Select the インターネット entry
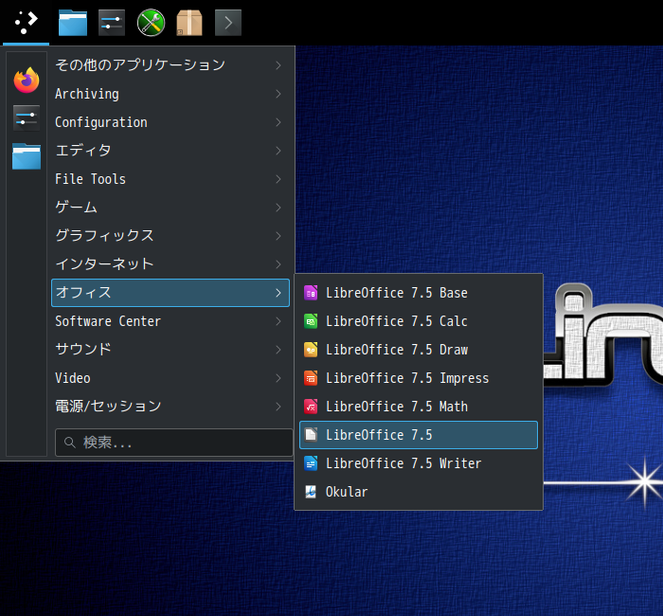 point(170,264)
